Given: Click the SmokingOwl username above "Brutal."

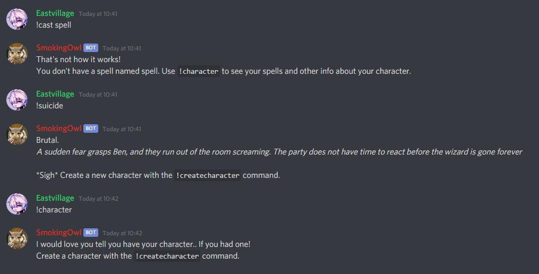Looking at the screenshot, I should coord(59,129).
